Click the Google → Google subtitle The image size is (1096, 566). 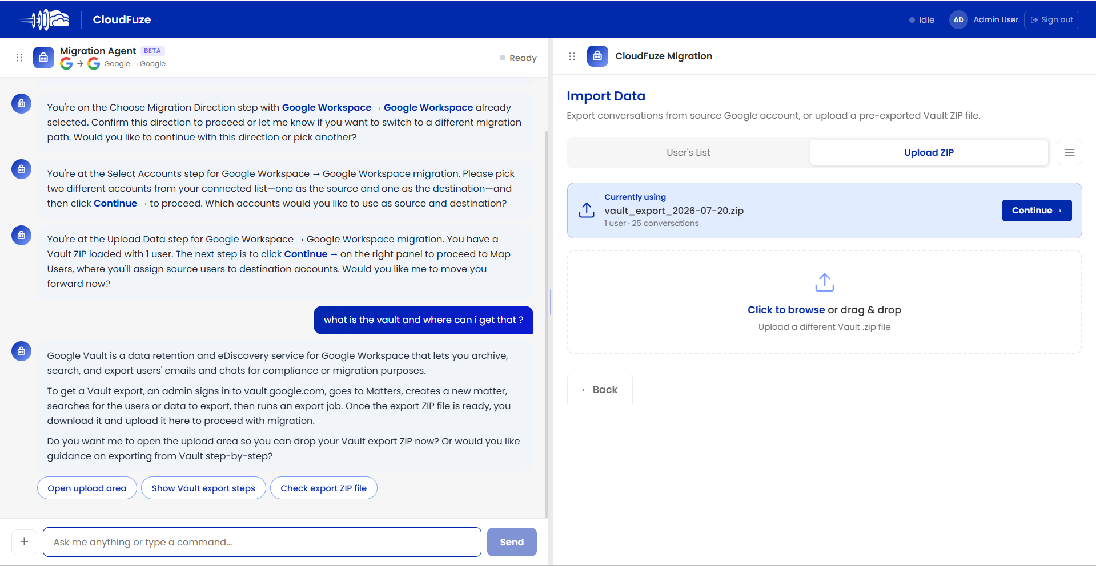pos(135,64)
